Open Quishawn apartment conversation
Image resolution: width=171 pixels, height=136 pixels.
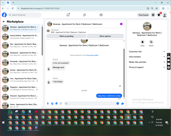pos(21,54)
